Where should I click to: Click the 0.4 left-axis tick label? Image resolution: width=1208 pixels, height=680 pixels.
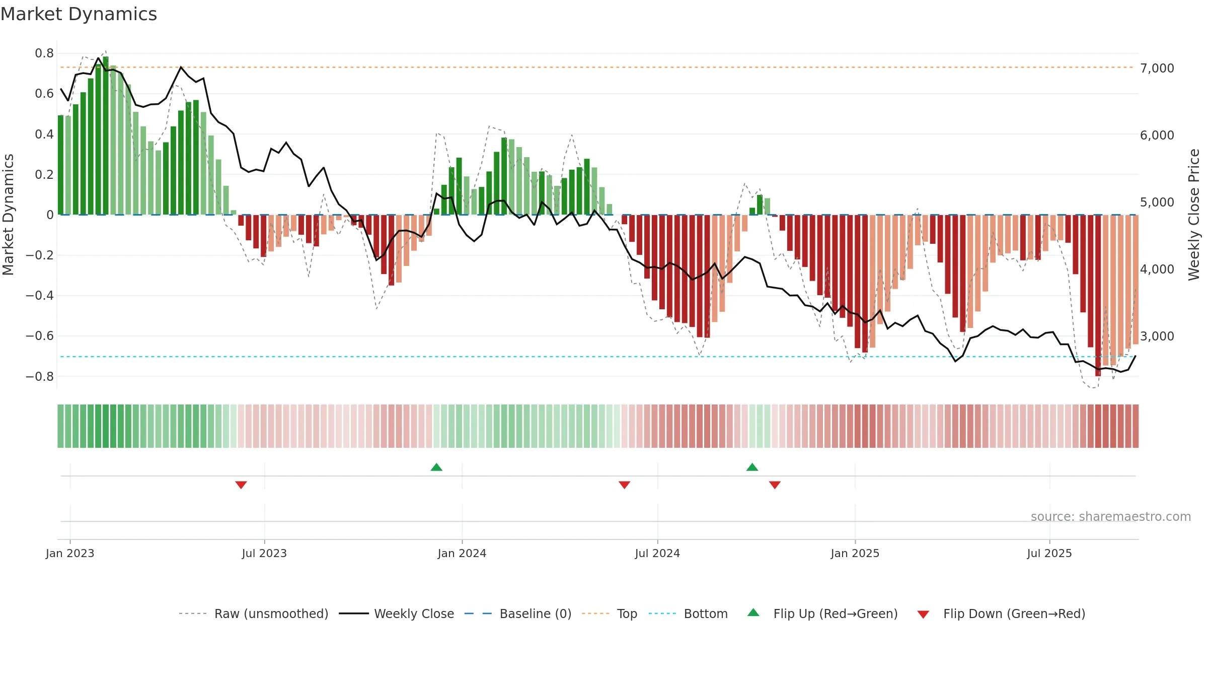44,134
